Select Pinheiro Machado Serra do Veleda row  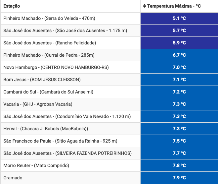click(x=49, y=18)
